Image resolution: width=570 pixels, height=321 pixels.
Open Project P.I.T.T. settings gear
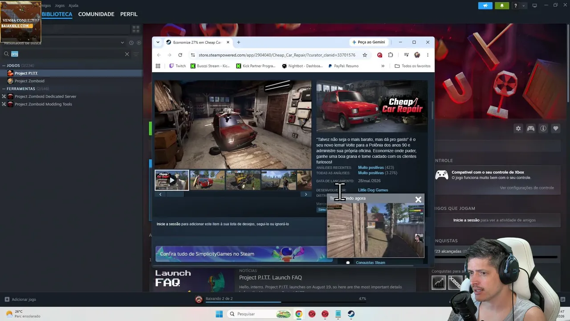click(x=518, y=128)
